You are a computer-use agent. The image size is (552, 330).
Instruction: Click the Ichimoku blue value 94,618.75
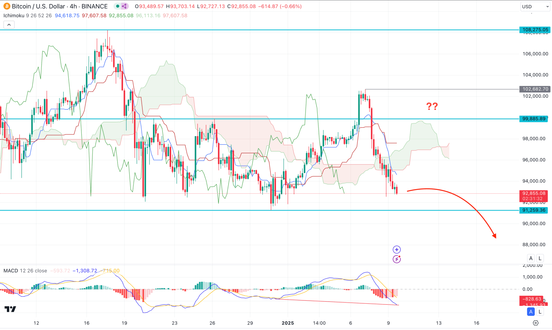pos(67,16)
